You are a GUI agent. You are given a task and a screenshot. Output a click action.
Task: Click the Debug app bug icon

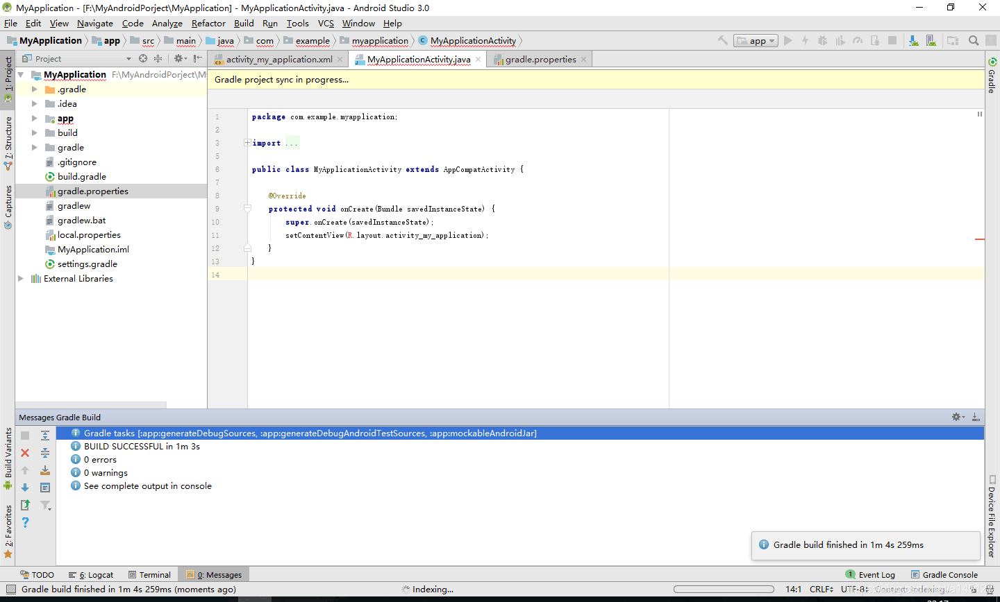point(823,41)
